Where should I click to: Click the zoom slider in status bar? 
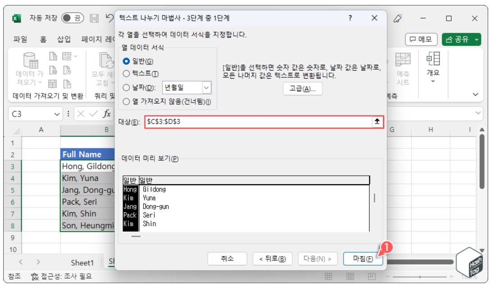[419, 276]
